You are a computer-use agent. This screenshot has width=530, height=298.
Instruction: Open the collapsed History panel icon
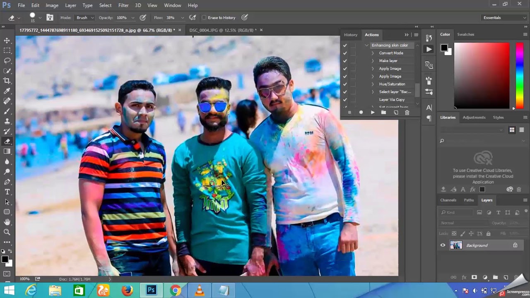click(429, 38)
